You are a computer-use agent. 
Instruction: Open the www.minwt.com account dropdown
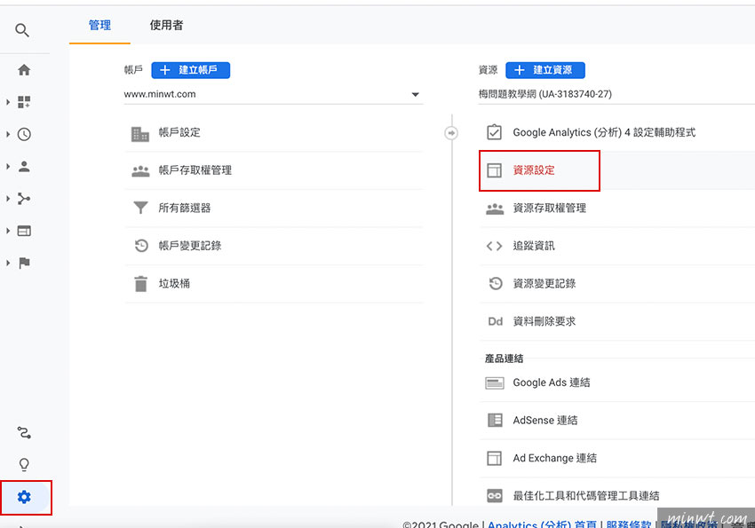tap(273, 94)
